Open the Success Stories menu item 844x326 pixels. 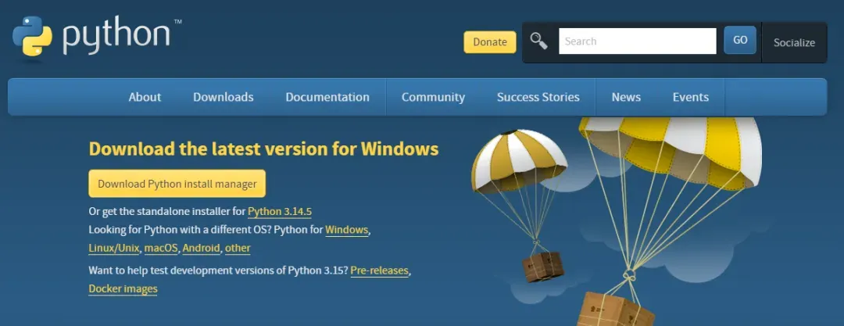[x=538, y=97]
